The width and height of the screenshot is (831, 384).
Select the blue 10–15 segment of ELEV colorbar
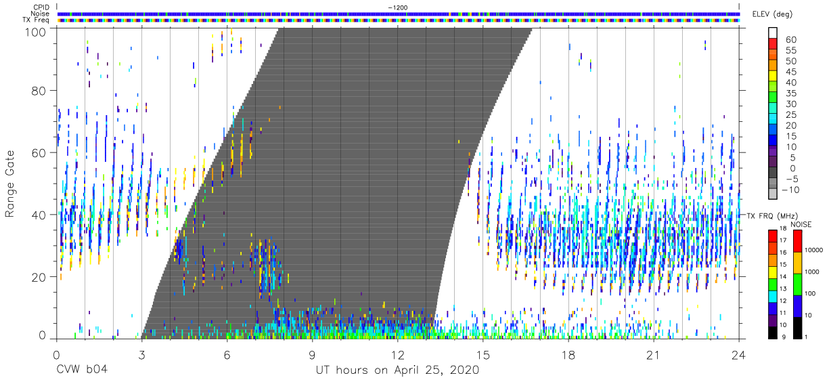[773, 142]
